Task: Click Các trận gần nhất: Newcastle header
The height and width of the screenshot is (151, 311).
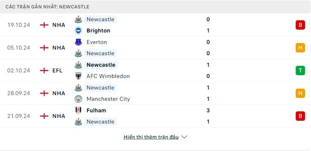Action: (x=47, y=7)
